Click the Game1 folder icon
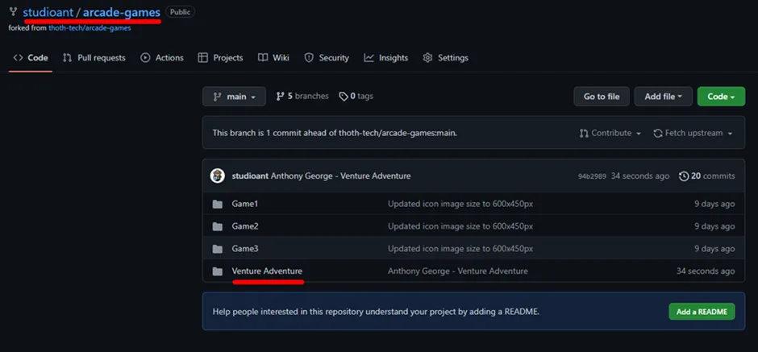Viewport: 758px width, 352px height. [217, 204]
